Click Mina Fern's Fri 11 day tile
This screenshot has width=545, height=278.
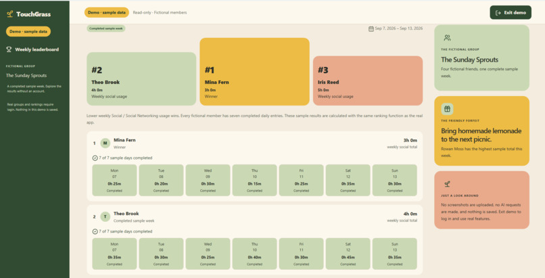coord(302,181)
